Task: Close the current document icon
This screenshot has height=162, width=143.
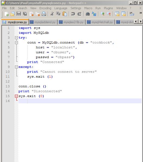Action: [x=32, y=14]
